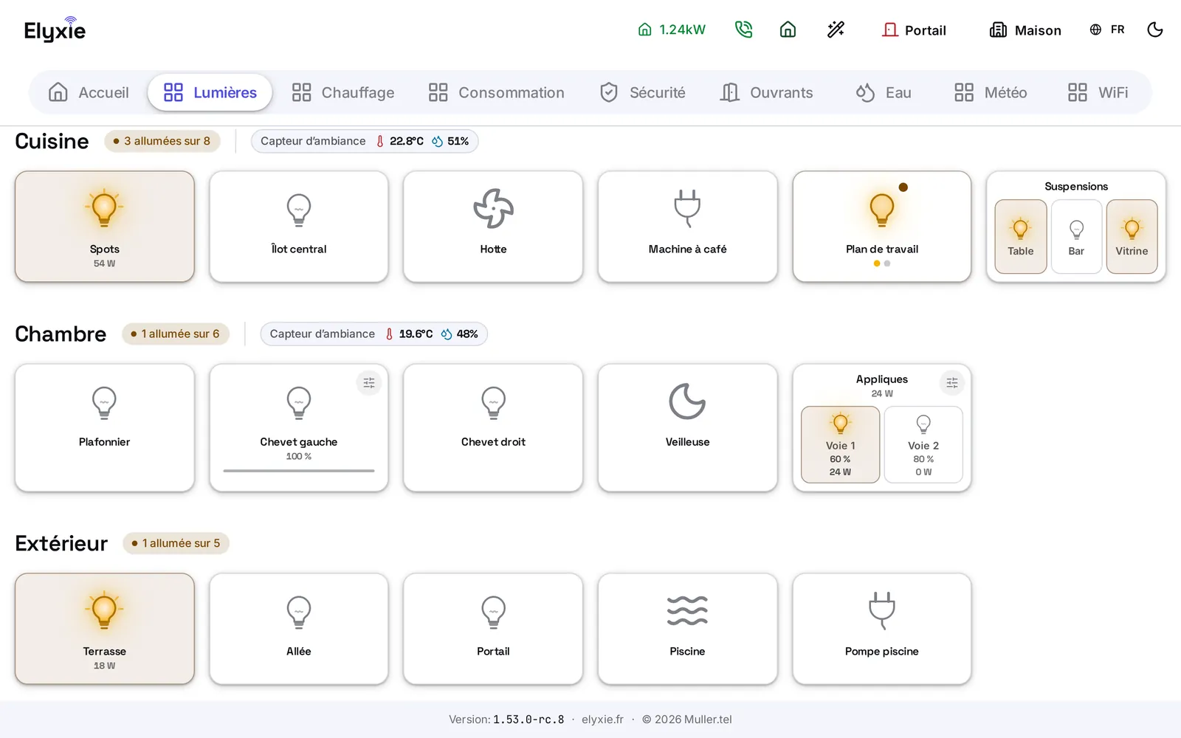The width and height of the screenshot is (1181, 738).
Task: Change language with FR globe selector
Action: [x=1107, y=30]
